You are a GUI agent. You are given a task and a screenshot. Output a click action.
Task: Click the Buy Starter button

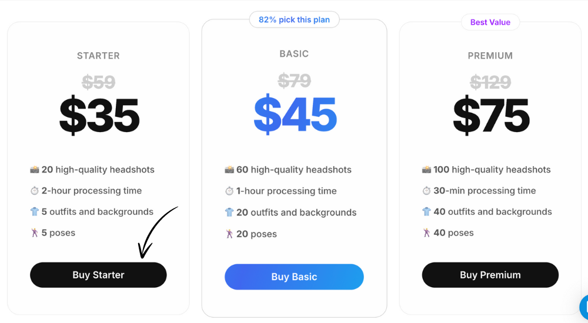click(98, 275)
